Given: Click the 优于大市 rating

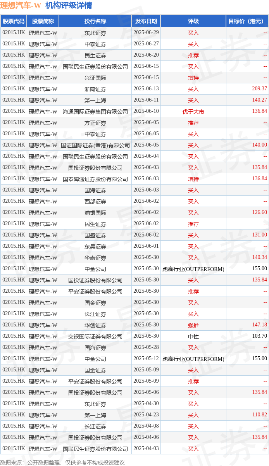Looking at the screenshot, I should [x=193, y=112].
